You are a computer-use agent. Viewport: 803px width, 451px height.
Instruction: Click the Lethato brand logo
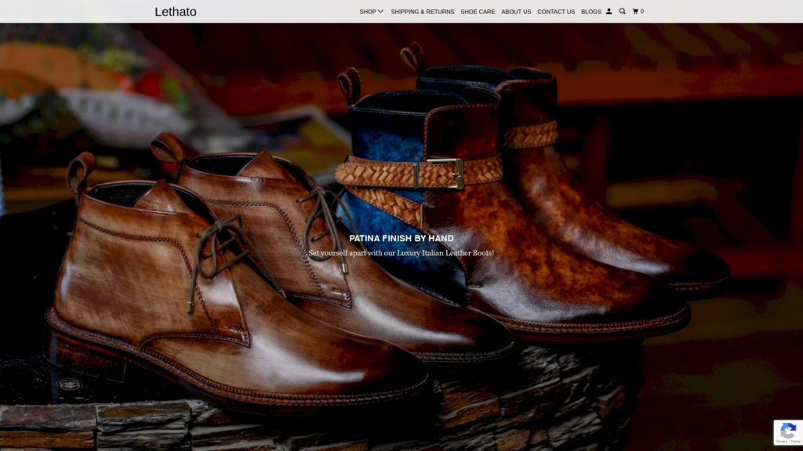pos(176,12)
